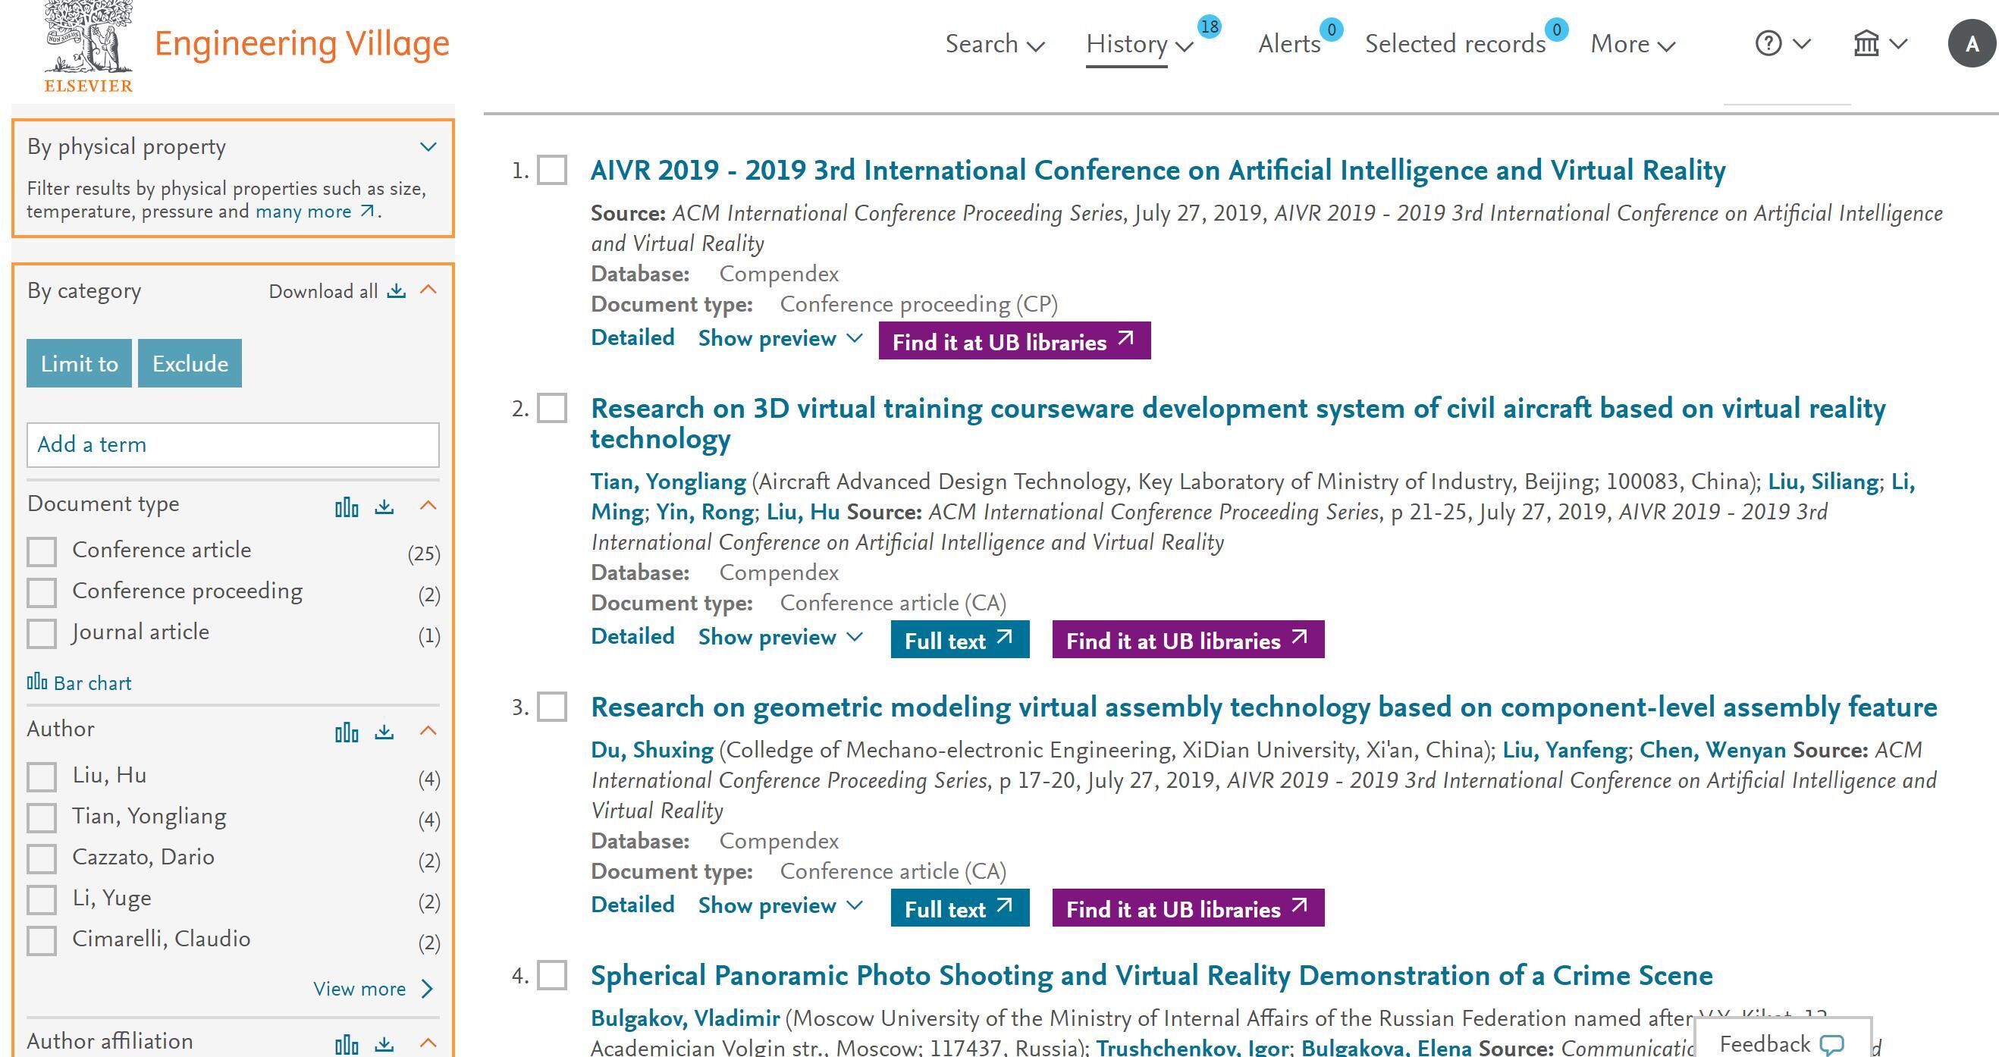Screen dimensions: 1999x1057
Task: Find geometric modeling result at UB libraries
Action: click(1188, 908)
